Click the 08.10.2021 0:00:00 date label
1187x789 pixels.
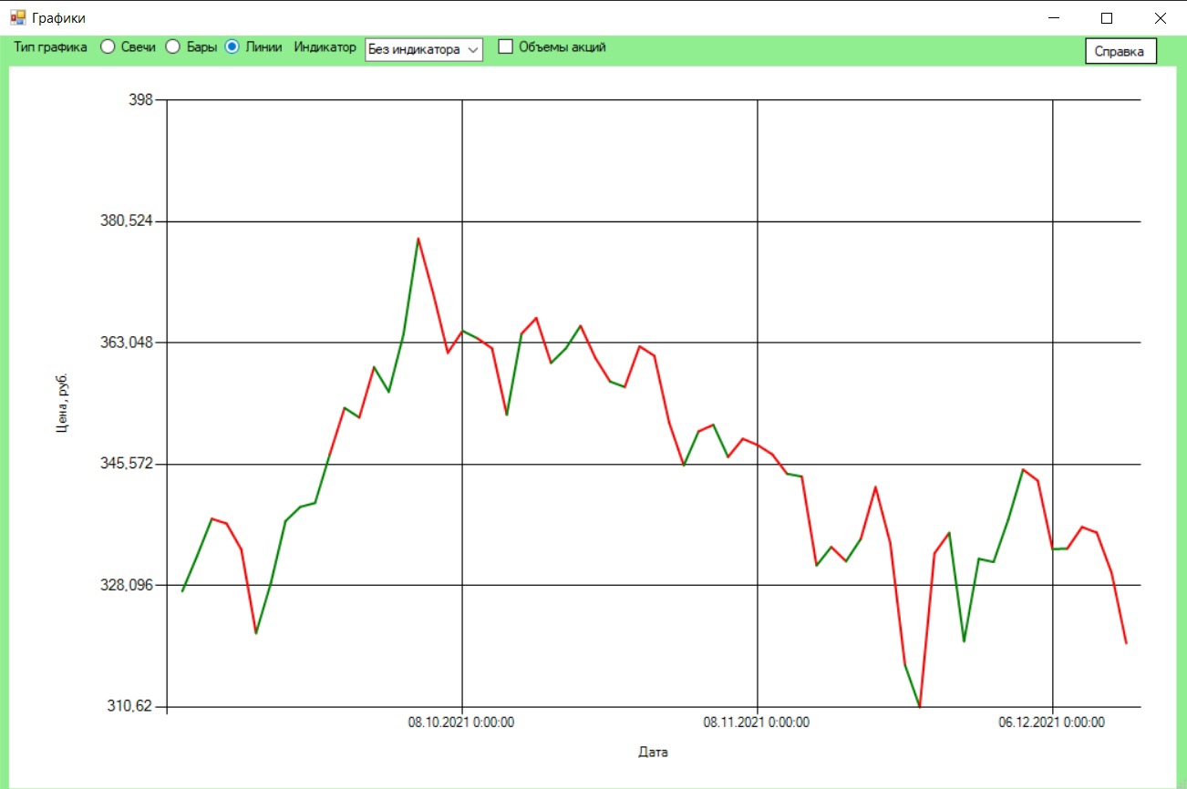[461, 722]
